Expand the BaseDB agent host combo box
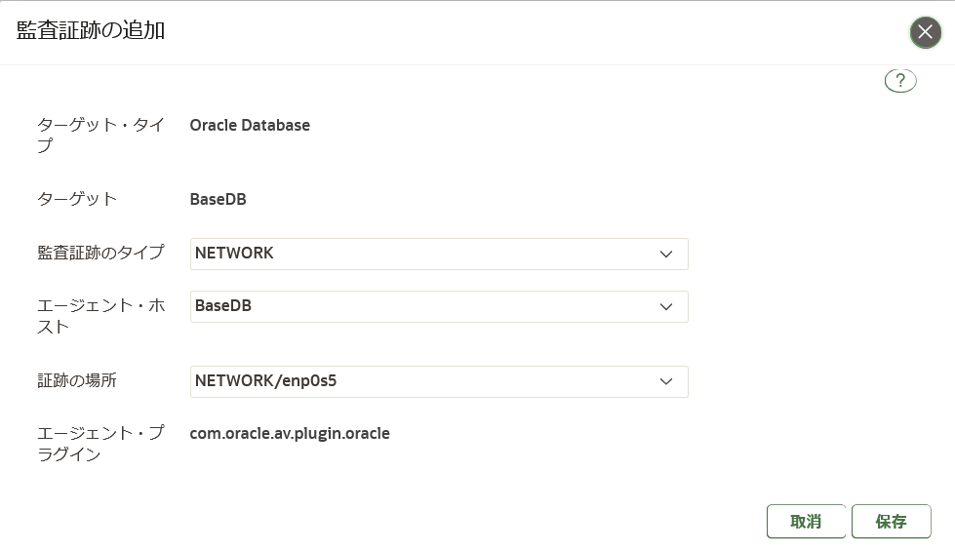Screen dimensions: 955x550 [x=439, y=307]
